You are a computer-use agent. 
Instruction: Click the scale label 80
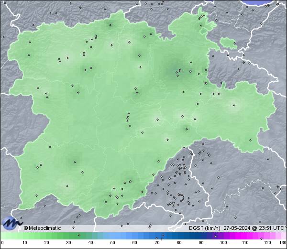pos(179,243)
